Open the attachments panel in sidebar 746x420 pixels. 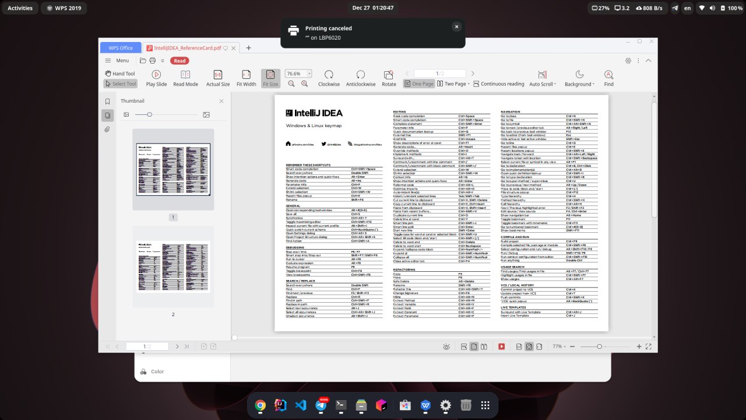click(107, 129)
